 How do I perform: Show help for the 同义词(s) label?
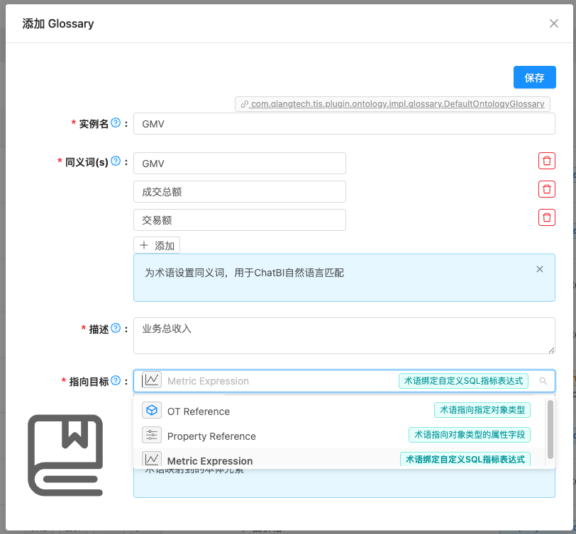[x=116, y=161]
